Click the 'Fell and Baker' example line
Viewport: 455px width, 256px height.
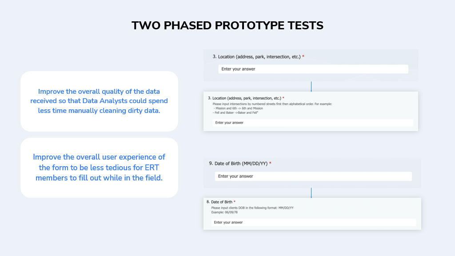click(235, 112)
